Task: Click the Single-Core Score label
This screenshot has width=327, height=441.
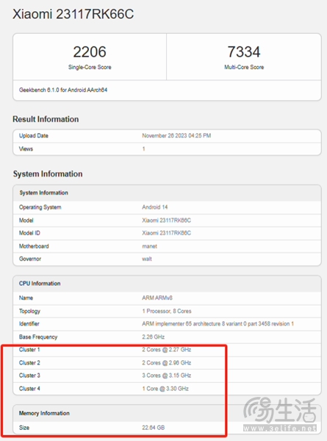Action: (90, 67)
